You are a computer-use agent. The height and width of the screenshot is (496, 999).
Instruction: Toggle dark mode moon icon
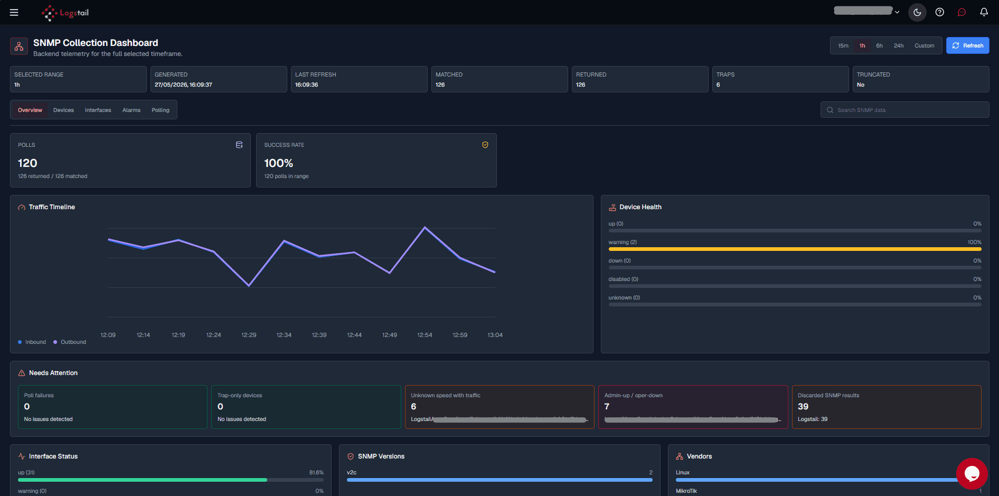click(x=917, y=12)
